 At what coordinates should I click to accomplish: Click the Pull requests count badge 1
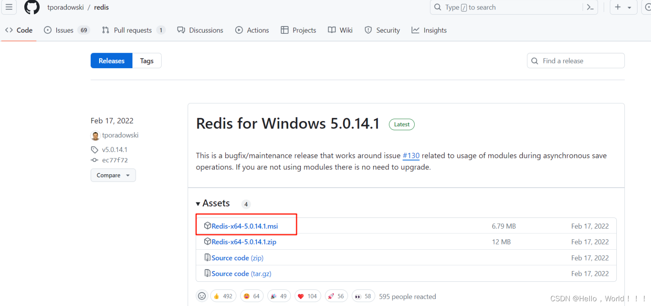point(161,30)
